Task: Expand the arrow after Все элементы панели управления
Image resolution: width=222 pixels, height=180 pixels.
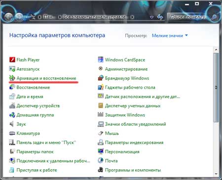Action: coord(132,17)
